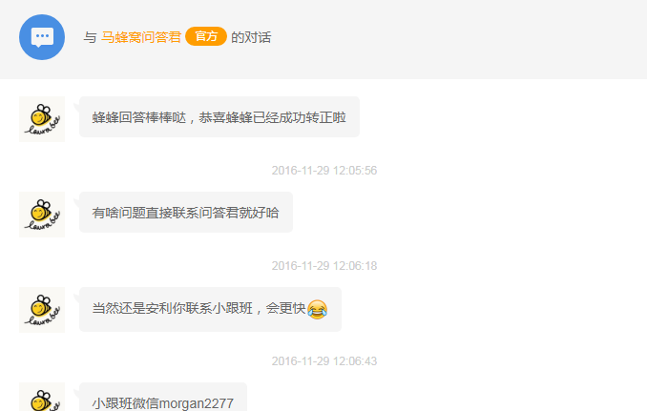Click the blue chat bubble icon
The width and height of the screenshot is (647, 411).
tap(42, 37)
